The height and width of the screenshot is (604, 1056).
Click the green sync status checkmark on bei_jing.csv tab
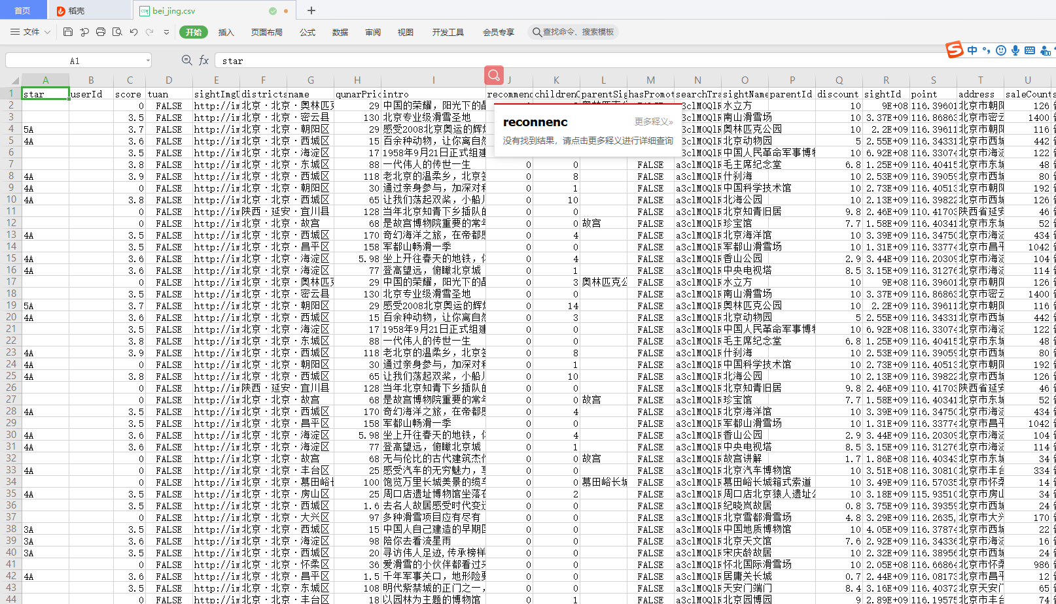[273, 10]
